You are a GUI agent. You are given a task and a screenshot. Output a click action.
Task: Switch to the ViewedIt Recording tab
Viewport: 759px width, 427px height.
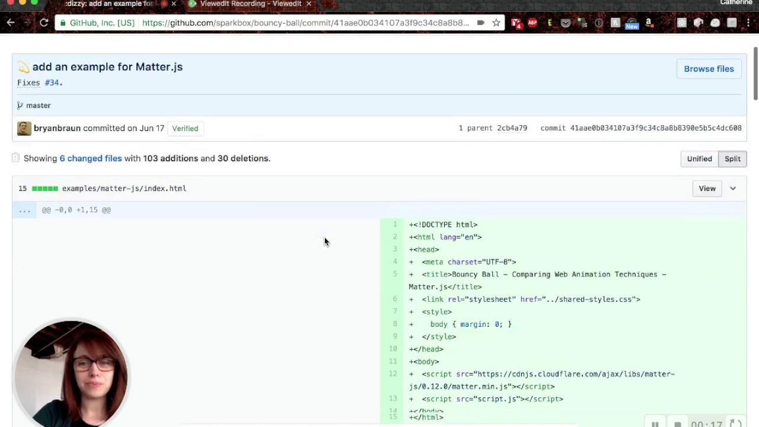[x=250, y=4]
